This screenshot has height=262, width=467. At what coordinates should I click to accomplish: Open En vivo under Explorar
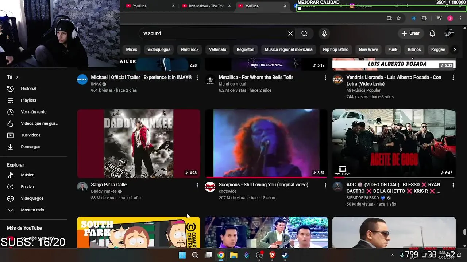pyautogui.click(x=34, y=187)
